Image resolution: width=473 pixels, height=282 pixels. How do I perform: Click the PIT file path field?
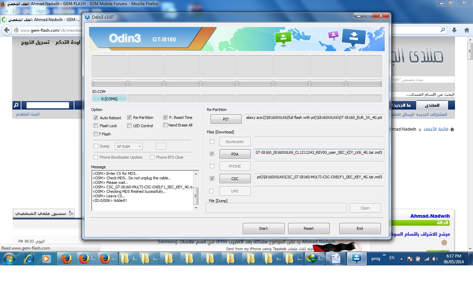tap(314, 119)
